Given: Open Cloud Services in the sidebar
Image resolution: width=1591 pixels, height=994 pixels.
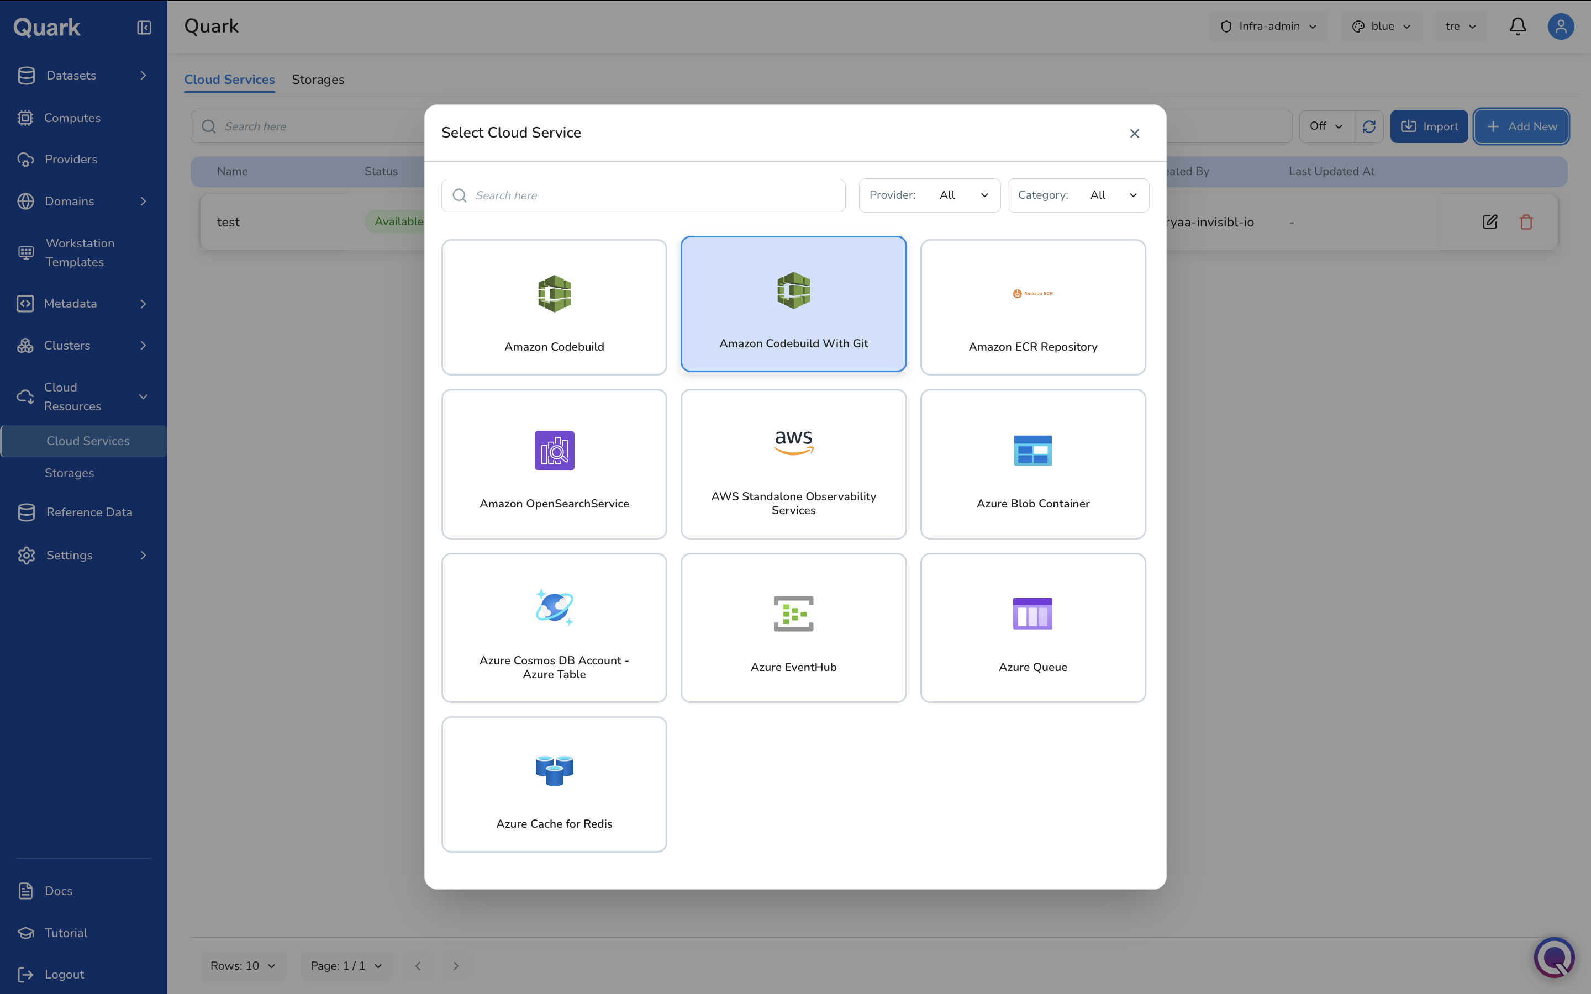Looking at the screenshot, I should (x=84, y=441).
